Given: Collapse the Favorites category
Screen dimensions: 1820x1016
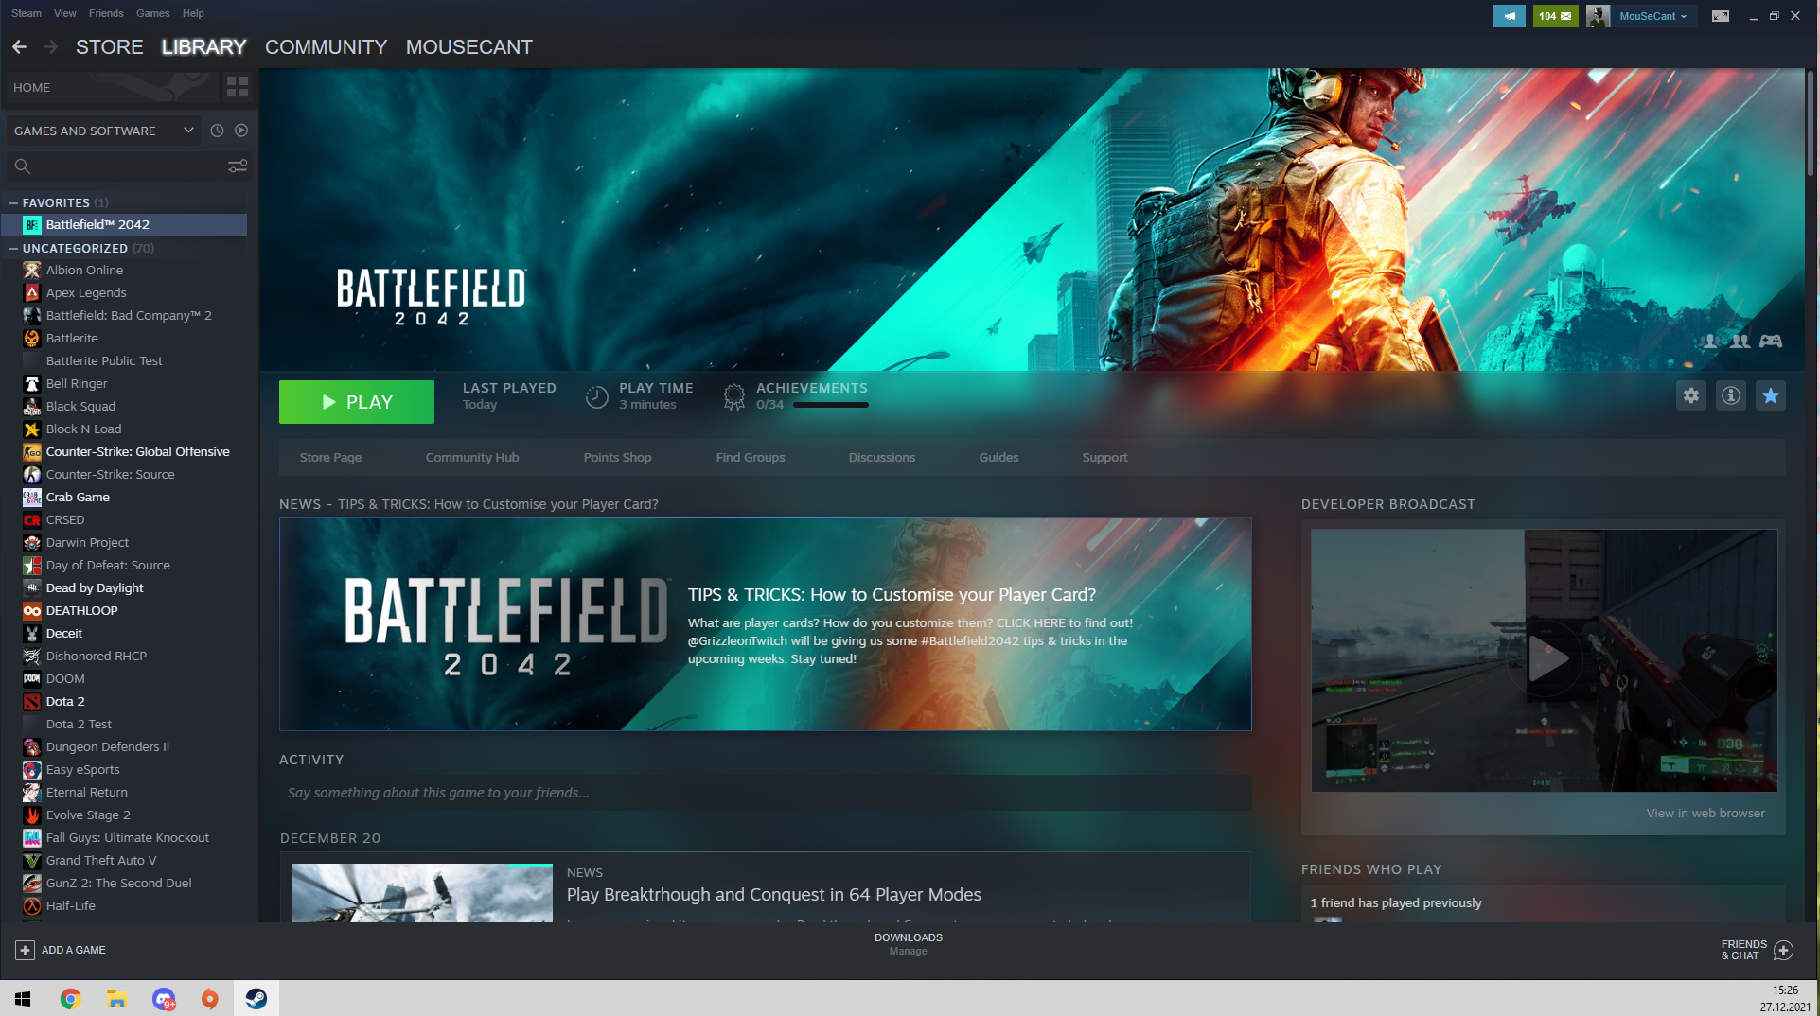Looking at the screenshot, I should click(x=13, y=202).
